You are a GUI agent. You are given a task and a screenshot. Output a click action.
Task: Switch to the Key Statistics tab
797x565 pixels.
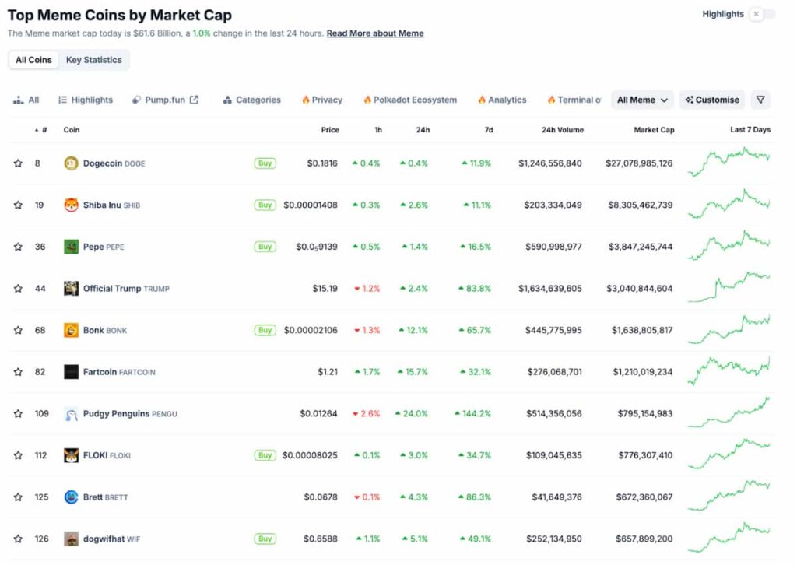click(x=93, y=60)
